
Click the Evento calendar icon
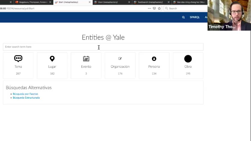tap(86, 59)
